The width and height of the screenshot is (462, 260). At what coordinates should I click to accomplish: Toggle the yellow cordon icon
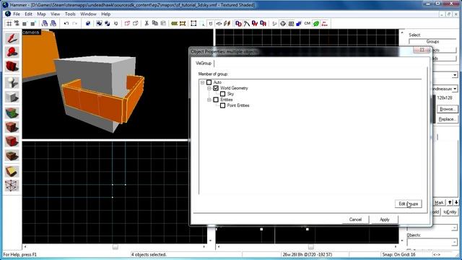pos(174,24)
